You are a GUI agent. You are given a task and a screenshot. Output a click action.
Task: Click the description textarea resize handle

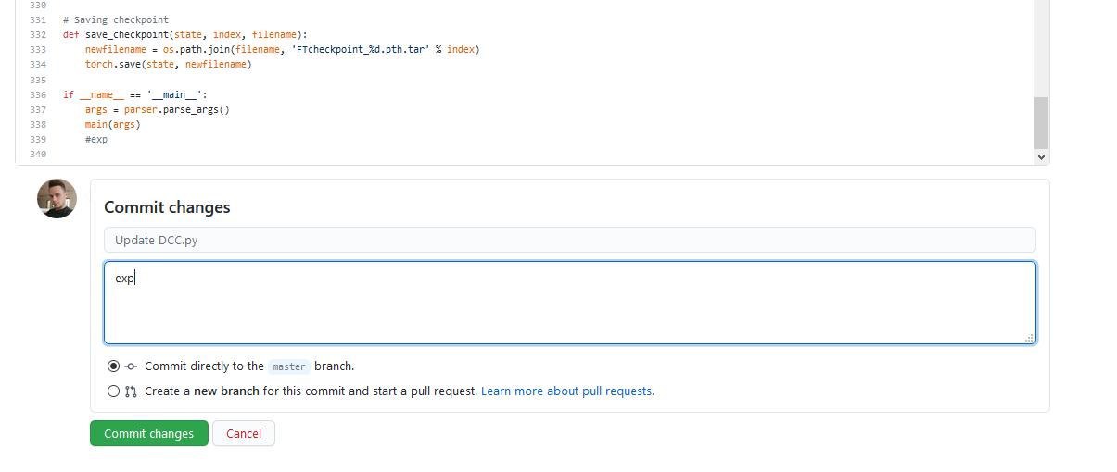1029,338
